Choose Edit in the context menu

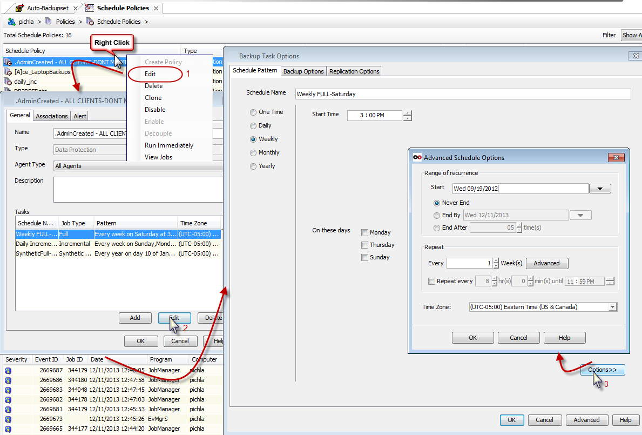[x=150, y=74]
